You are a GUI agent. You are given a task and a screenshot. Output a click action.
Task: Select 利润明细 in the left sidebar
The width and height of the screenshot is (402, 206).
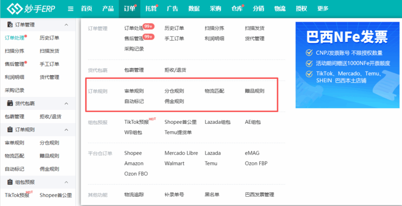(15, 77)
